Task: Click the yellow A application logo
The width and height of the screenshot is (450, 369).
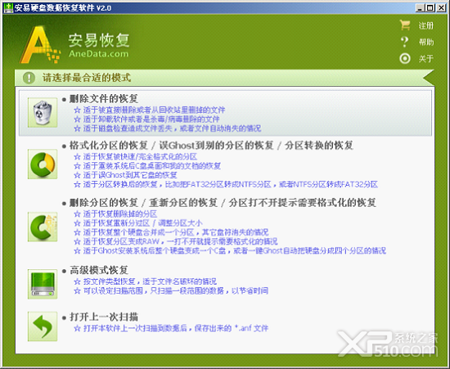Action: pos(40,44)
